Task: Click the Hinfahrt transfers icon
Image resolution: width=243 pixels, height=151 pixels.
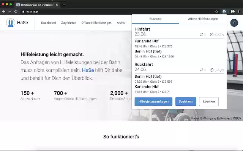Action: pyautogui.click(x=201, y=34)
